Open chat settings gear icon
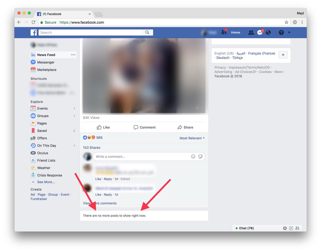 [x=285, y=228]
